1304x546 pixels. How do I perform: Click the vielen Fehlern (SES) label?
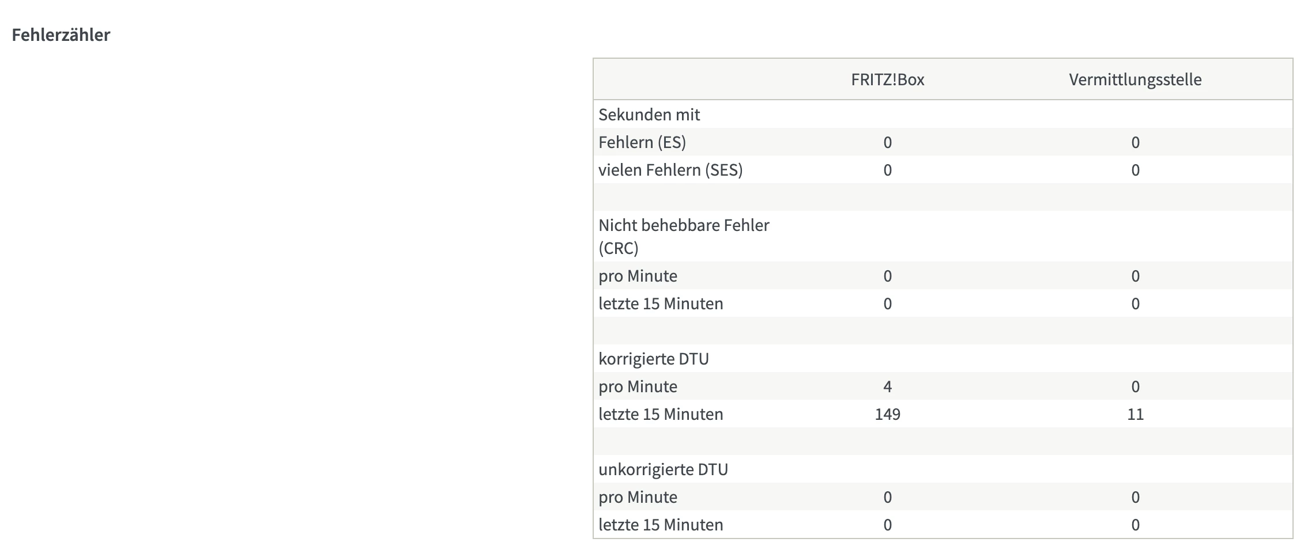pos(670,170)
